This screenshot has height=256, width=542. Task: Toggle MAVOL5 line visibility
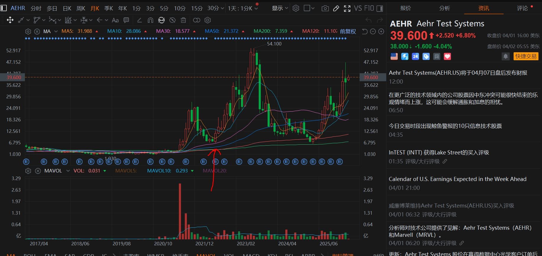click(126, 171)
